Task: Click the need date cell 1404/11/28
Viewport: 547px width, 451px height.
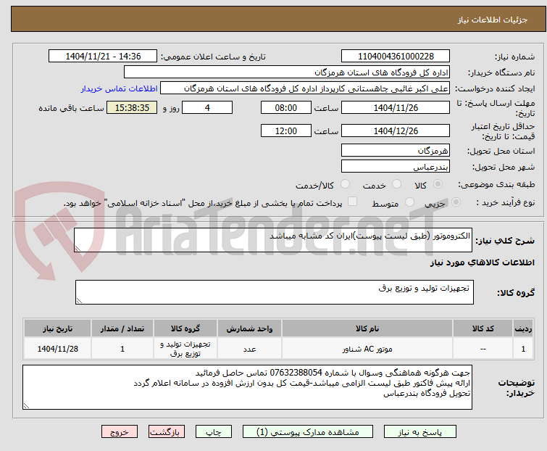Action: coord(57,349)
